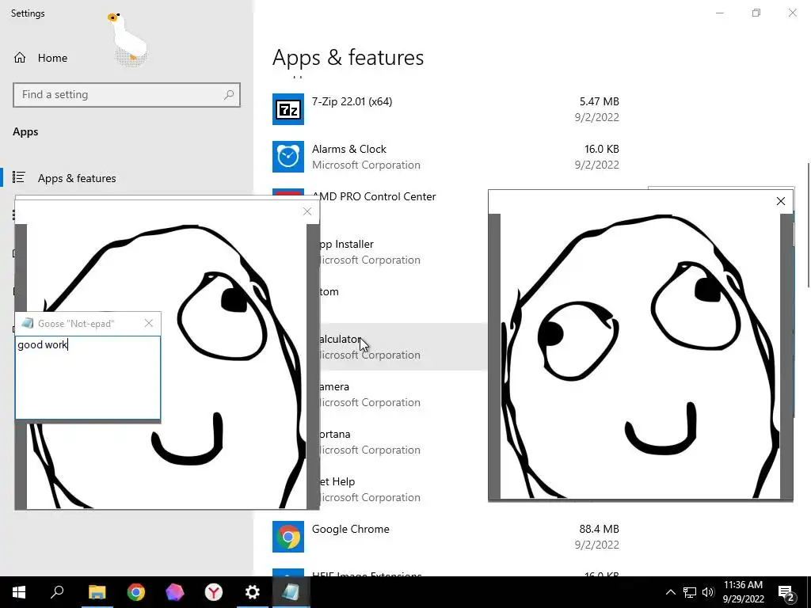Focus the Find a setting search box
The height and width of the screenshot is (608, 811).
(x=127, y=95)
